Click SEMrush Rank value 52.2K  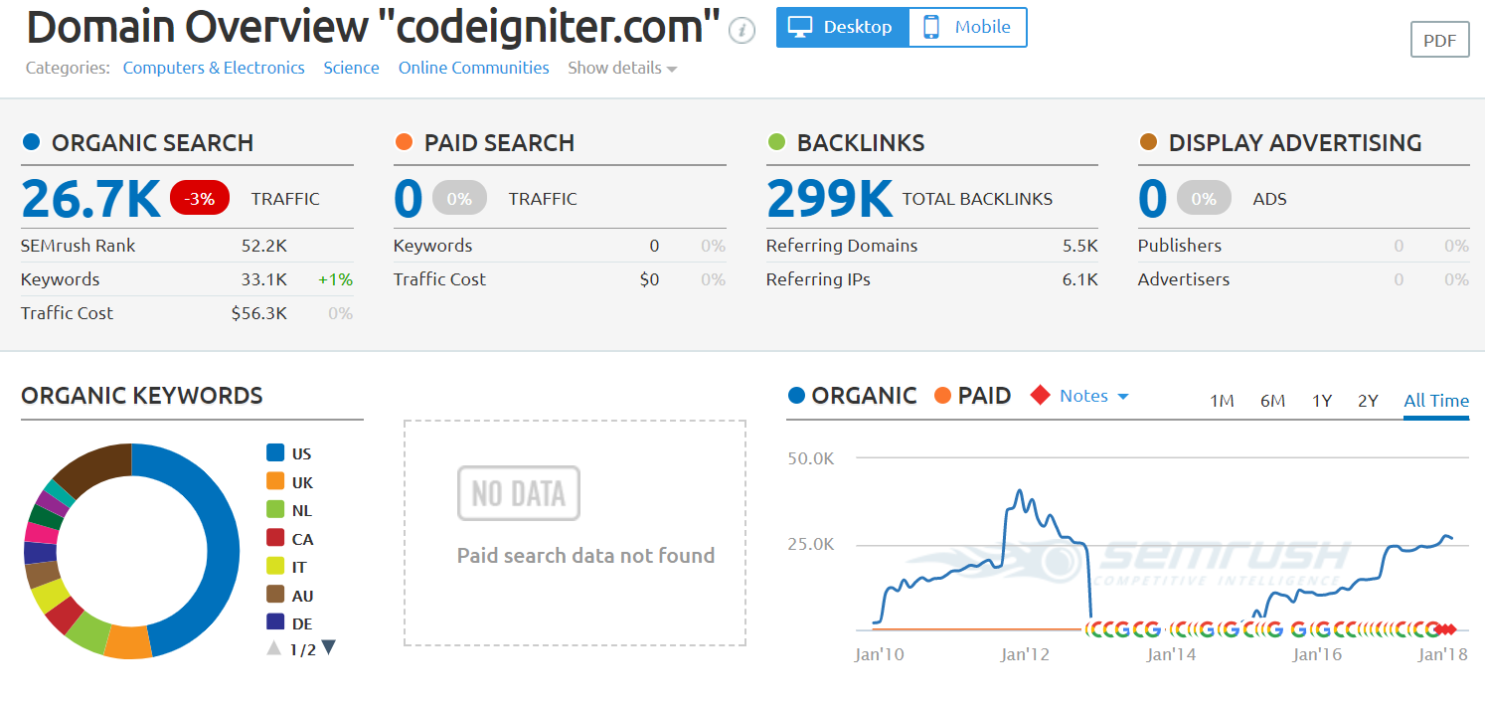[x=264, y=246]
